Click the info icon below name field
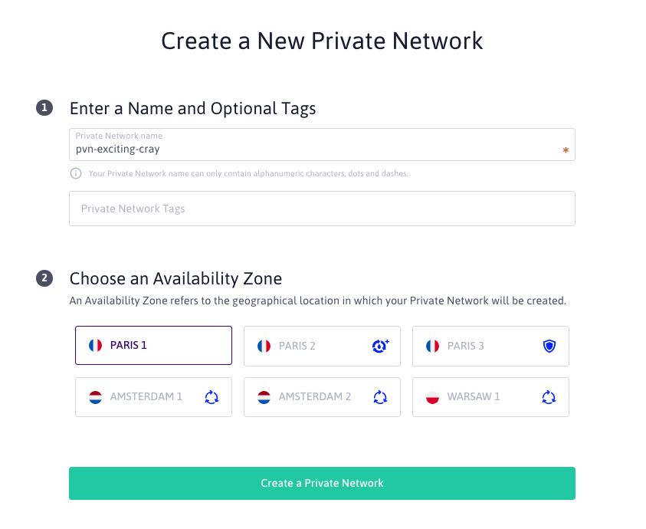Viewport: 646px width, 529px height. pos(76,173)
